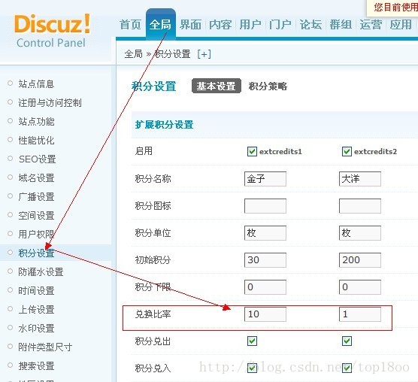Open the 应用 top menu

pos(401,25)
